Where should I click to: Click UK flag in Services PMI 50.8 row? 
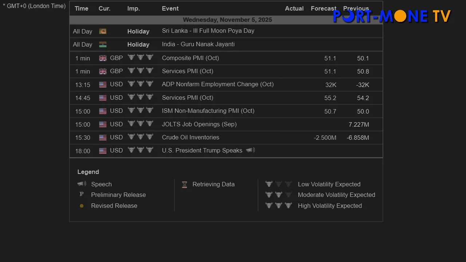(103, 71)
